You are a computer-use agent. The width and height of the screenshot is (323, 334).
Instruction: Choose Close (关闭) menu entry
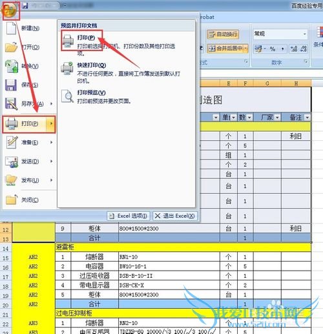pos(29,200)
